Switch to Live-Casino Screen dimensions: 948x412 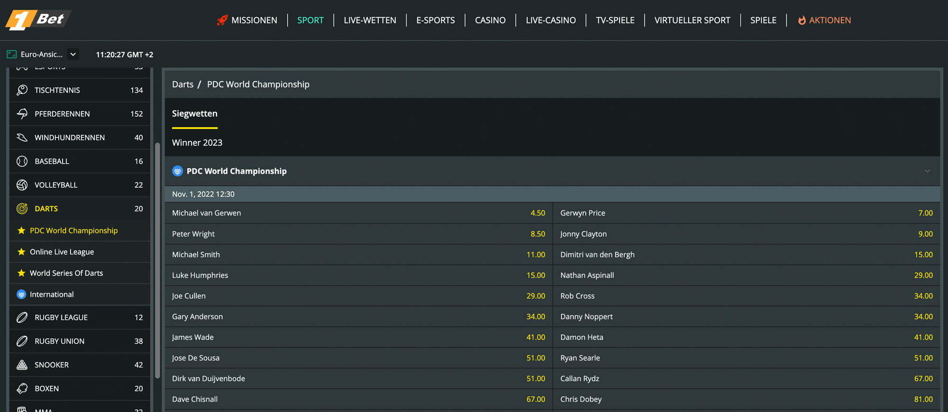tap(551, 20)
